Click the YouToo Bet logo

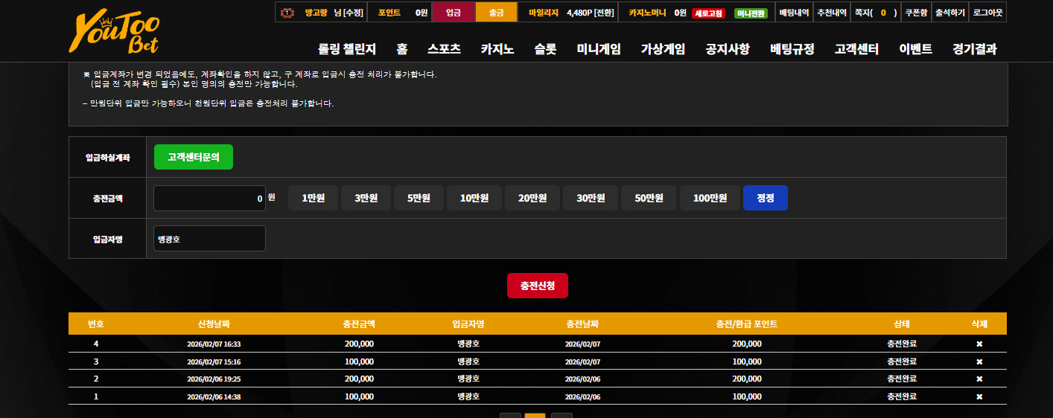[x=114, y=33]
